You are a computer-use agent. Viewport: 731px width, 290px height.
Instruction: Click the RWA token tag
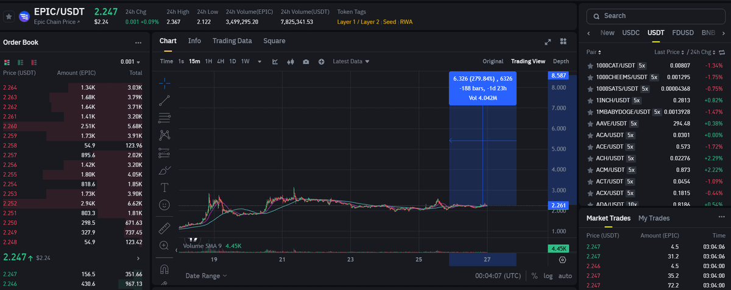click(x=406, y=22)
